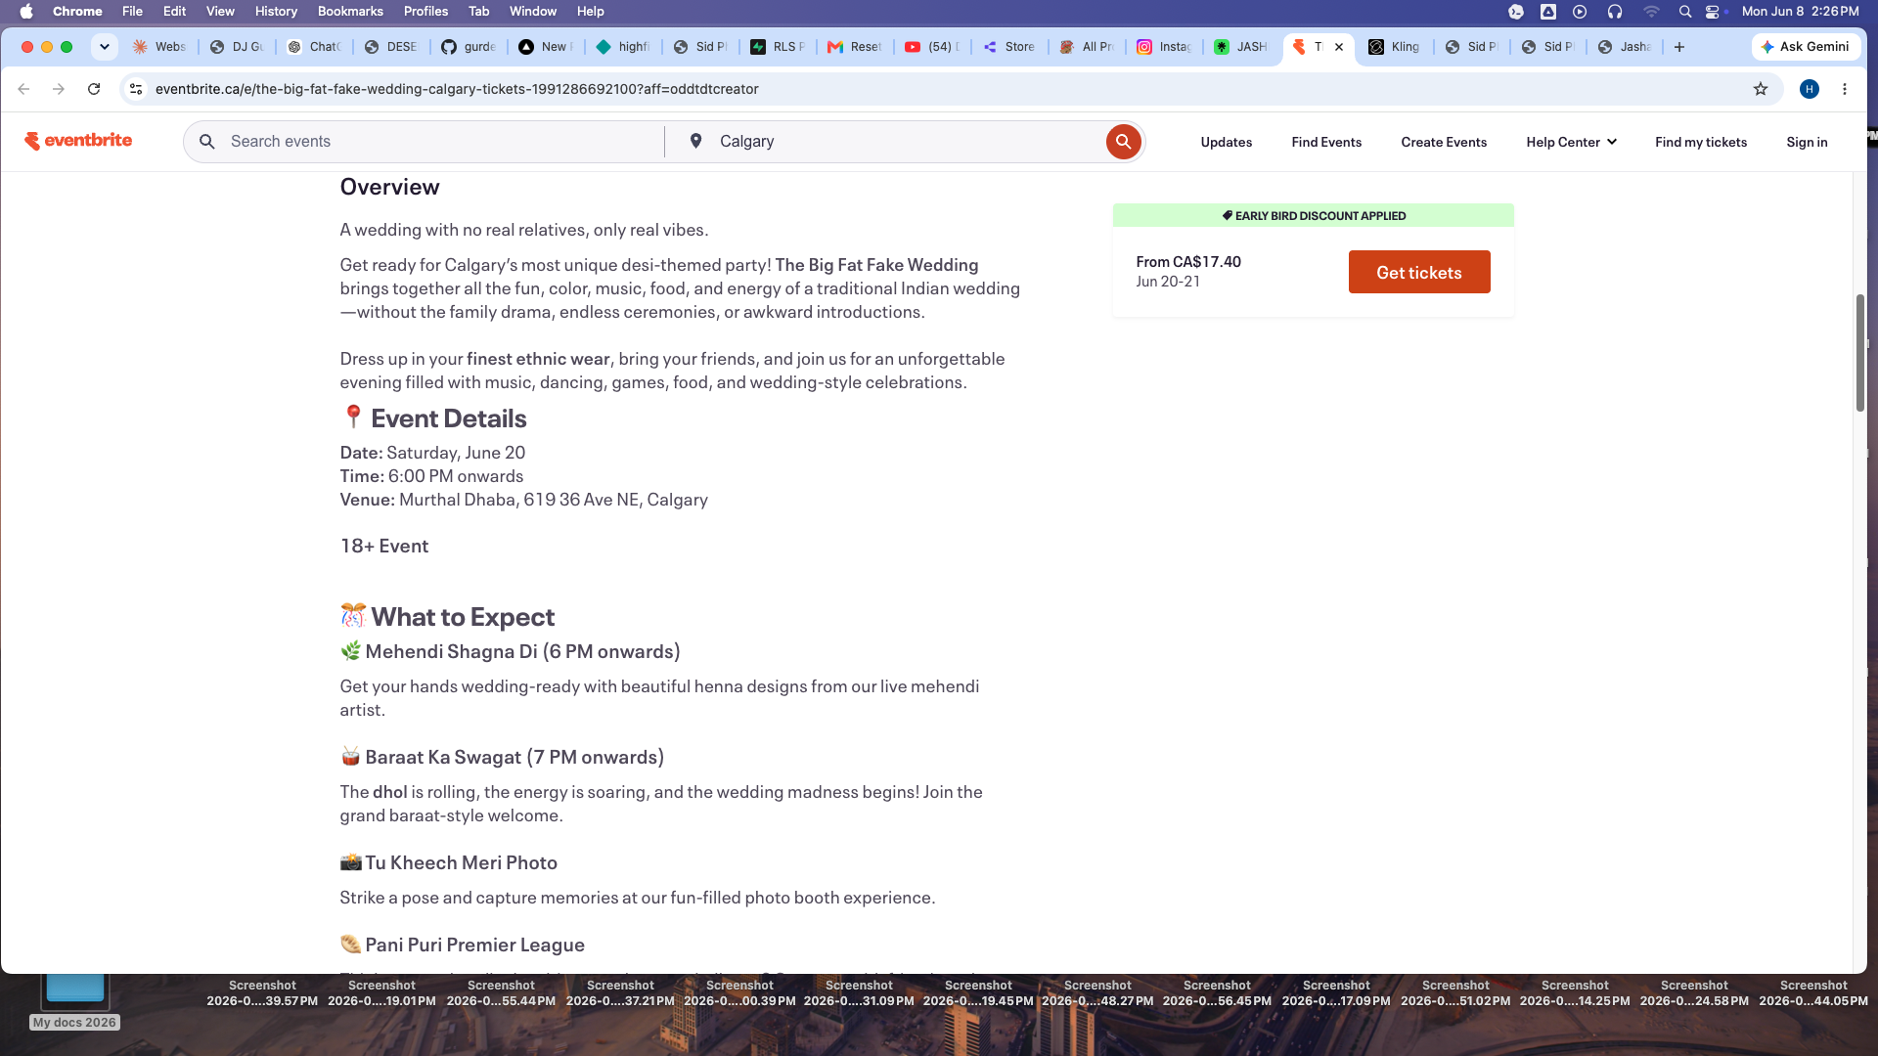Click the orange search magnifier button
The height and width of the screenshot is (1056, 1878).
[1123, 142]
